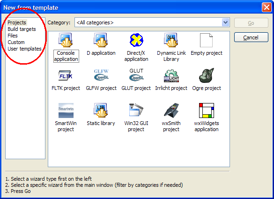Pick the Direct/X application icon
Screen dimensions: 274x199
pyautogui.click(x=136, y=40)
